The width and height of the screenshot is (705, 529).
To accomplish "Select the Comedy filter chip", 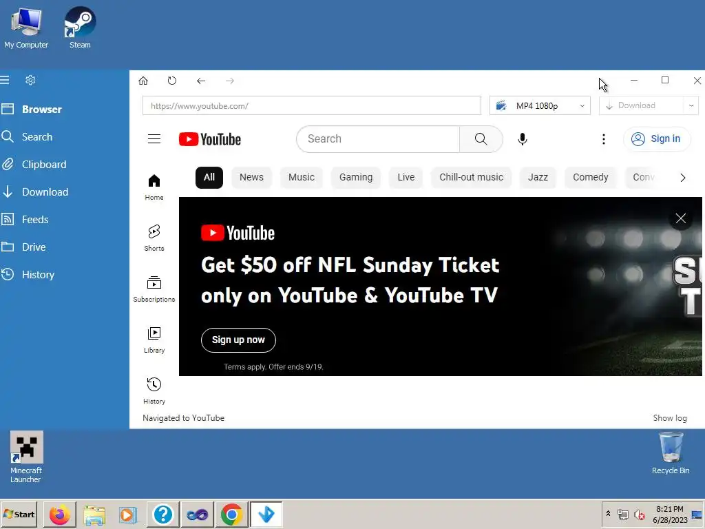I will (590, 177).
